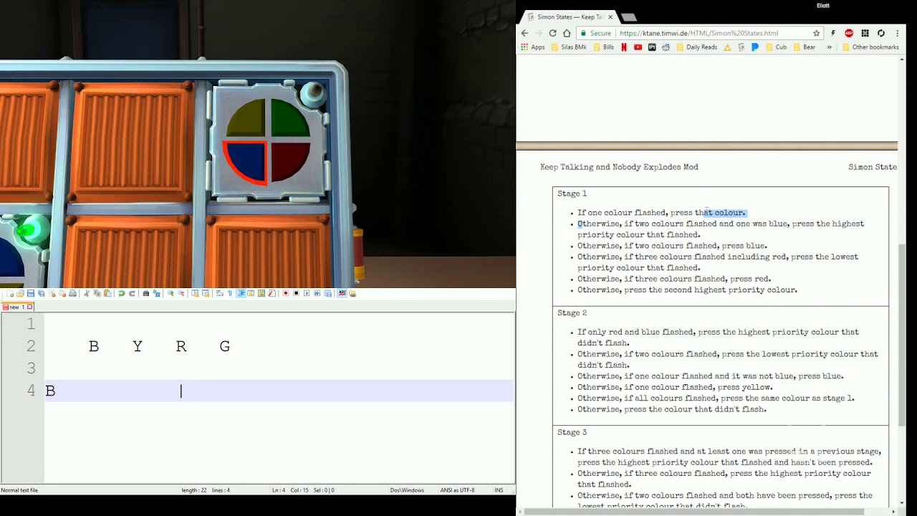Undo the last edit in Notepad++
Viewport: 917px width, 516px height.
click(x=121, y=293)
